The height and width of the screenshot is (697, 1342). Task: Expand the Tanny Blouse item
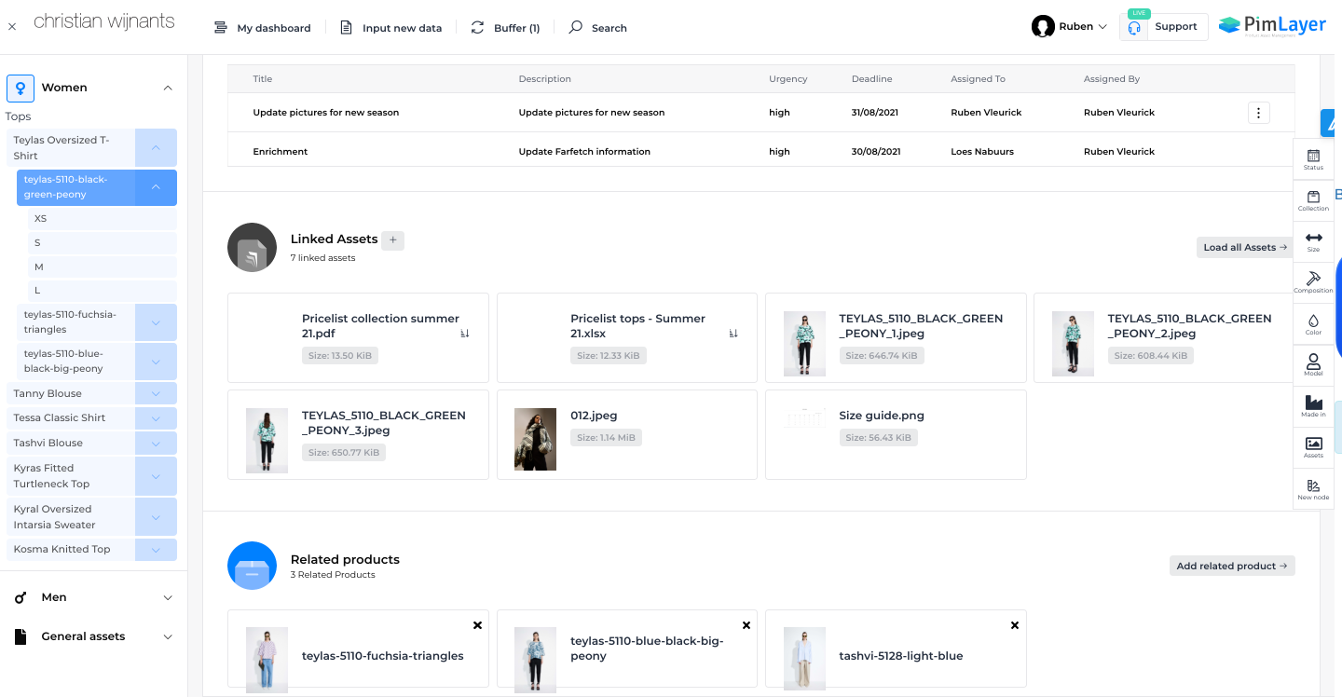click(156, 393)
